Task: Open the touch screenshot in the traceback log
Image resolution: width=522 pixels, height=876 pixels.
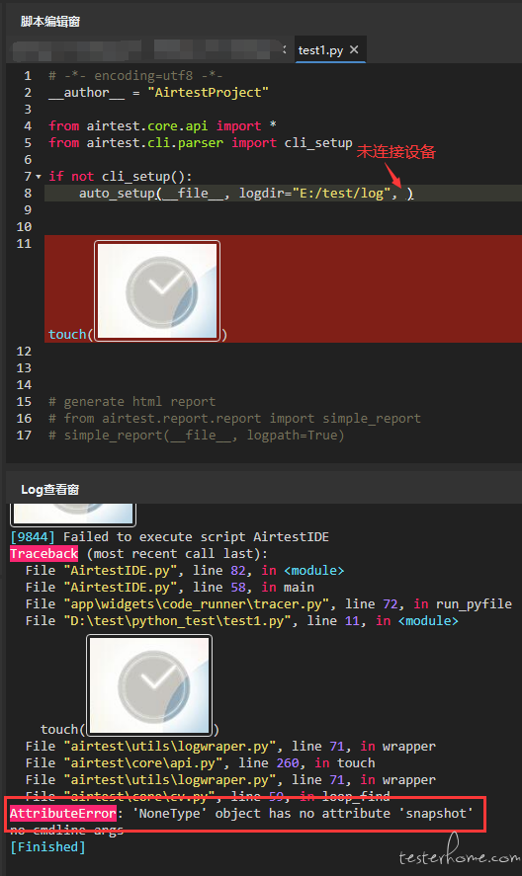Action: [x=149, y=685]
